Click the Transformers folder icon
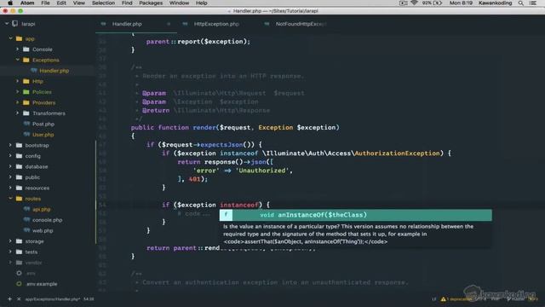The width and height of the screenshot is (545, 307). 26,113
